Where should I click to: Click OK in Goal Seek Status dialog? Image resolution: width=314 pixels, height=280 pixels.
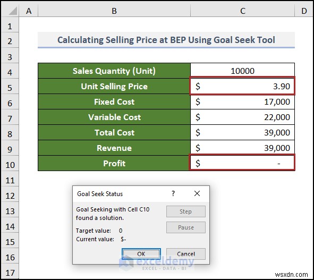pyautogui.click(x=141, y=254)
